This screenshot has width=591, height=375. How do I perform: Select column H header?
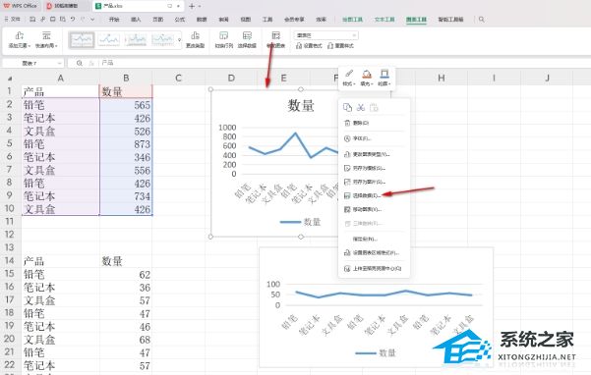pos(442,79)
